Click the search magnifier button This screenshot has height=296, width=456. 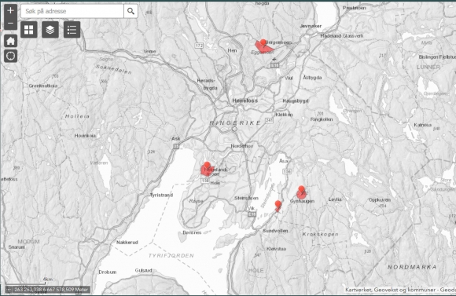pyautogui.click(x=131, y=11)
